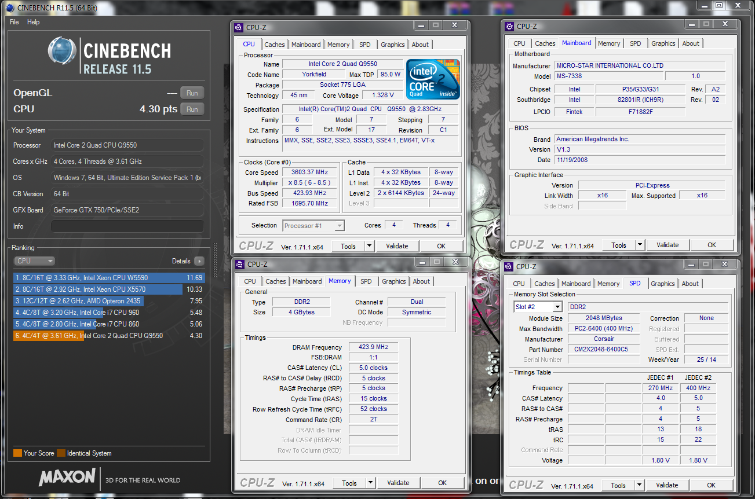This screenshot has width=755, height=499.
Task: Click OK in the Mainboard window
Action: pos(712,245)
